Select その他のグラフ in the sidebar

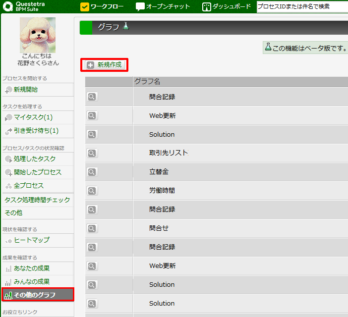(38, 295)
